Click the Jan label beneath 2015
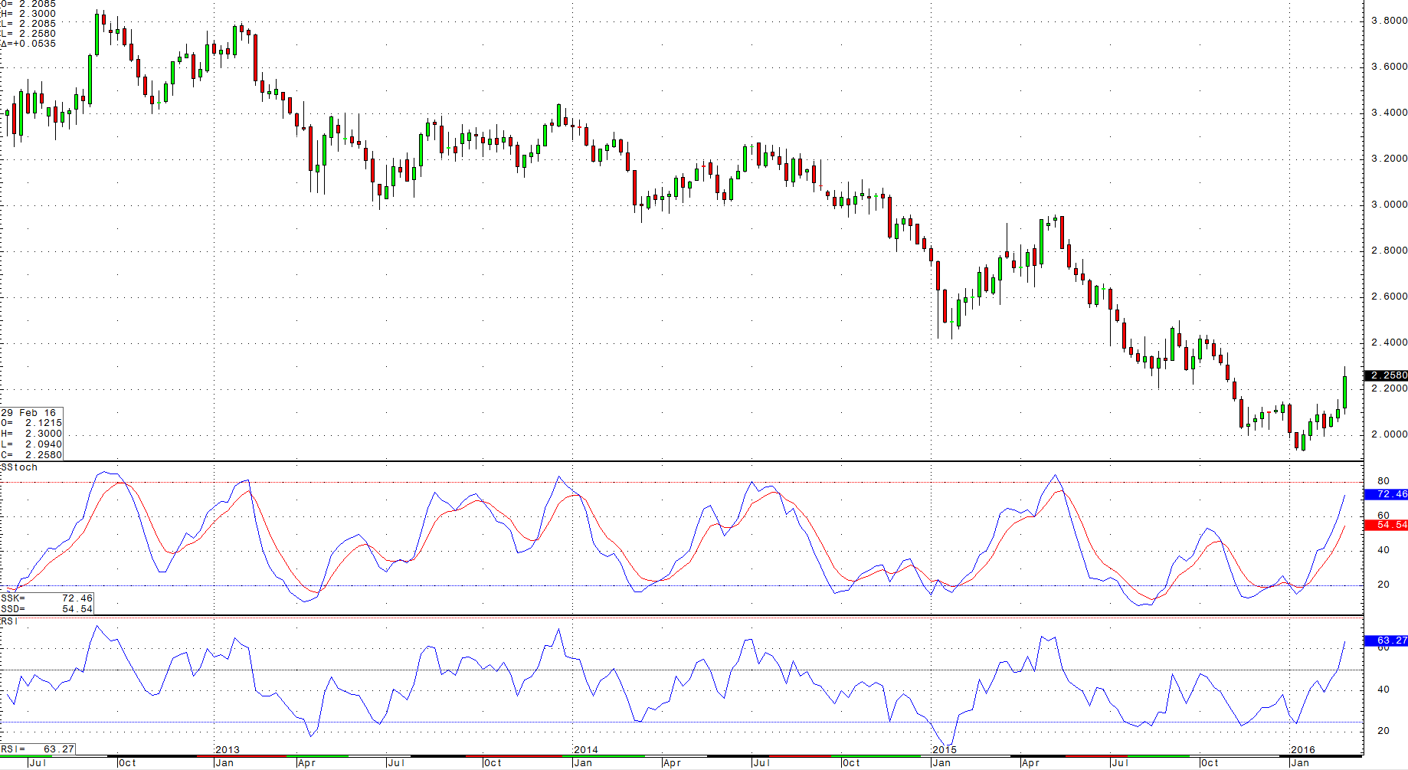Screen dimensions: 1408x770 pos(941,763)
